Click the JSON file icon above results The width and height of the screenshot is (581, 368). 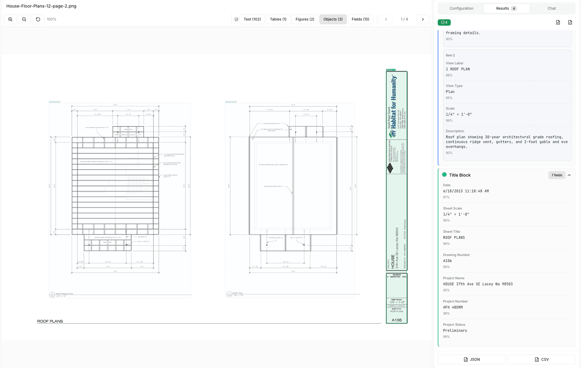click(558, 22)
